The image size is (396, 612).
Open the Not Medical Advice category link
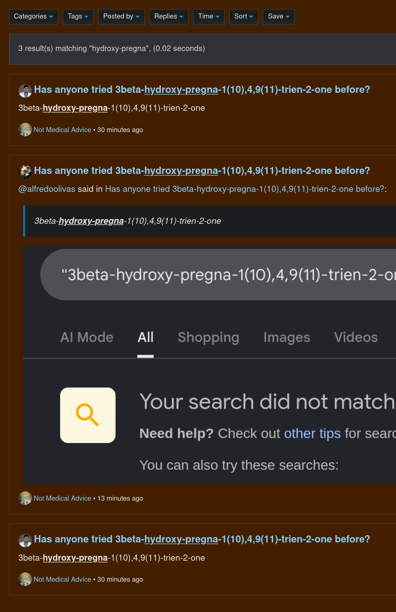point(62,130)
